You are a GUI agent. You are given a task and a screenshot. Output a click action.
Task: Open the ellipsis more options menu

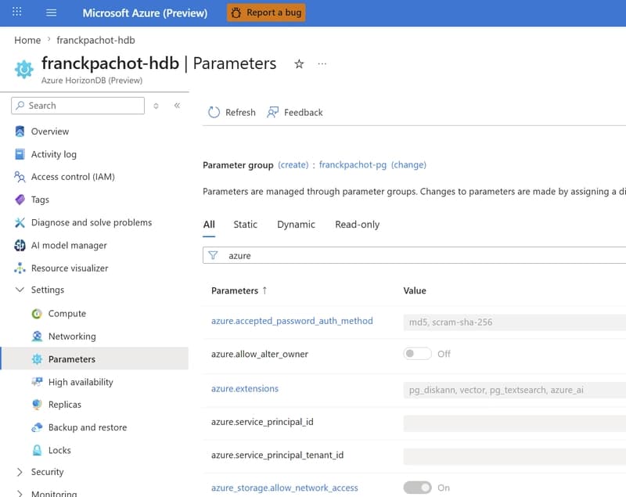click(x=322, y=64)
